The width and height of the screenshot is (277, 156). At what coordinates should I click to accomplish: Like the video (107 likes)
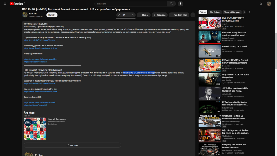tap(122, 15)
